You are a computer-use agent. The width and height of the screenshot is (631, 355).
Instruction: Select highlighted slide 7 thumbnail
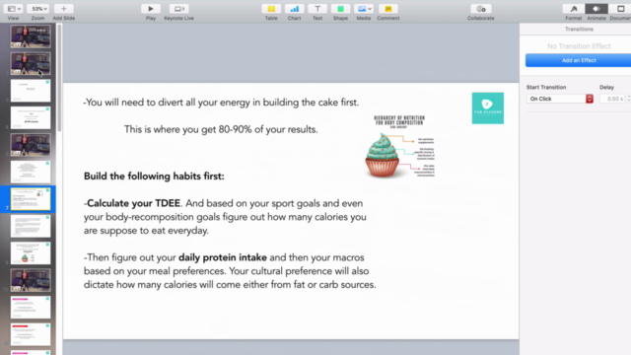pos(31,199)
